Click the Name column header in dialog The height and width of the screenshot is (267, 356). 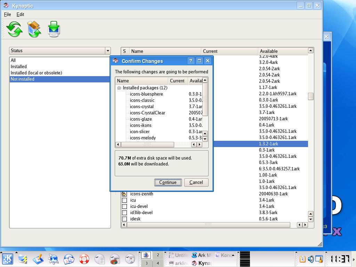tap(142, 81)
